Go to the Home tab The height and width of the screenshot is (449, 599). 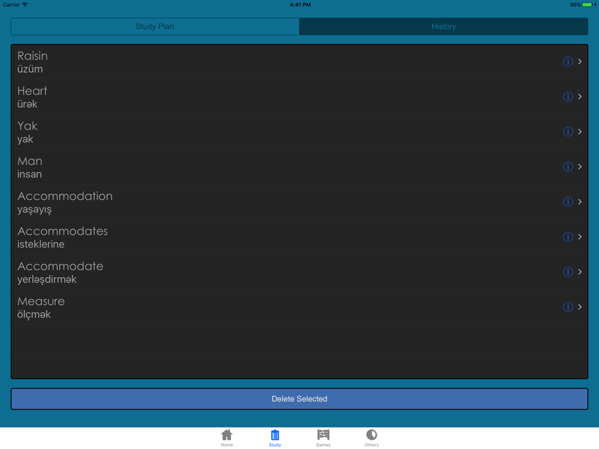click(x=226, y=438)
